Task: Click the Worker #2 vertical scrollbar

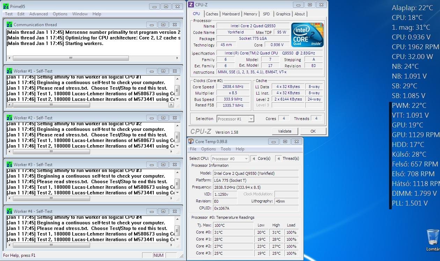Action: coord(177,135)
